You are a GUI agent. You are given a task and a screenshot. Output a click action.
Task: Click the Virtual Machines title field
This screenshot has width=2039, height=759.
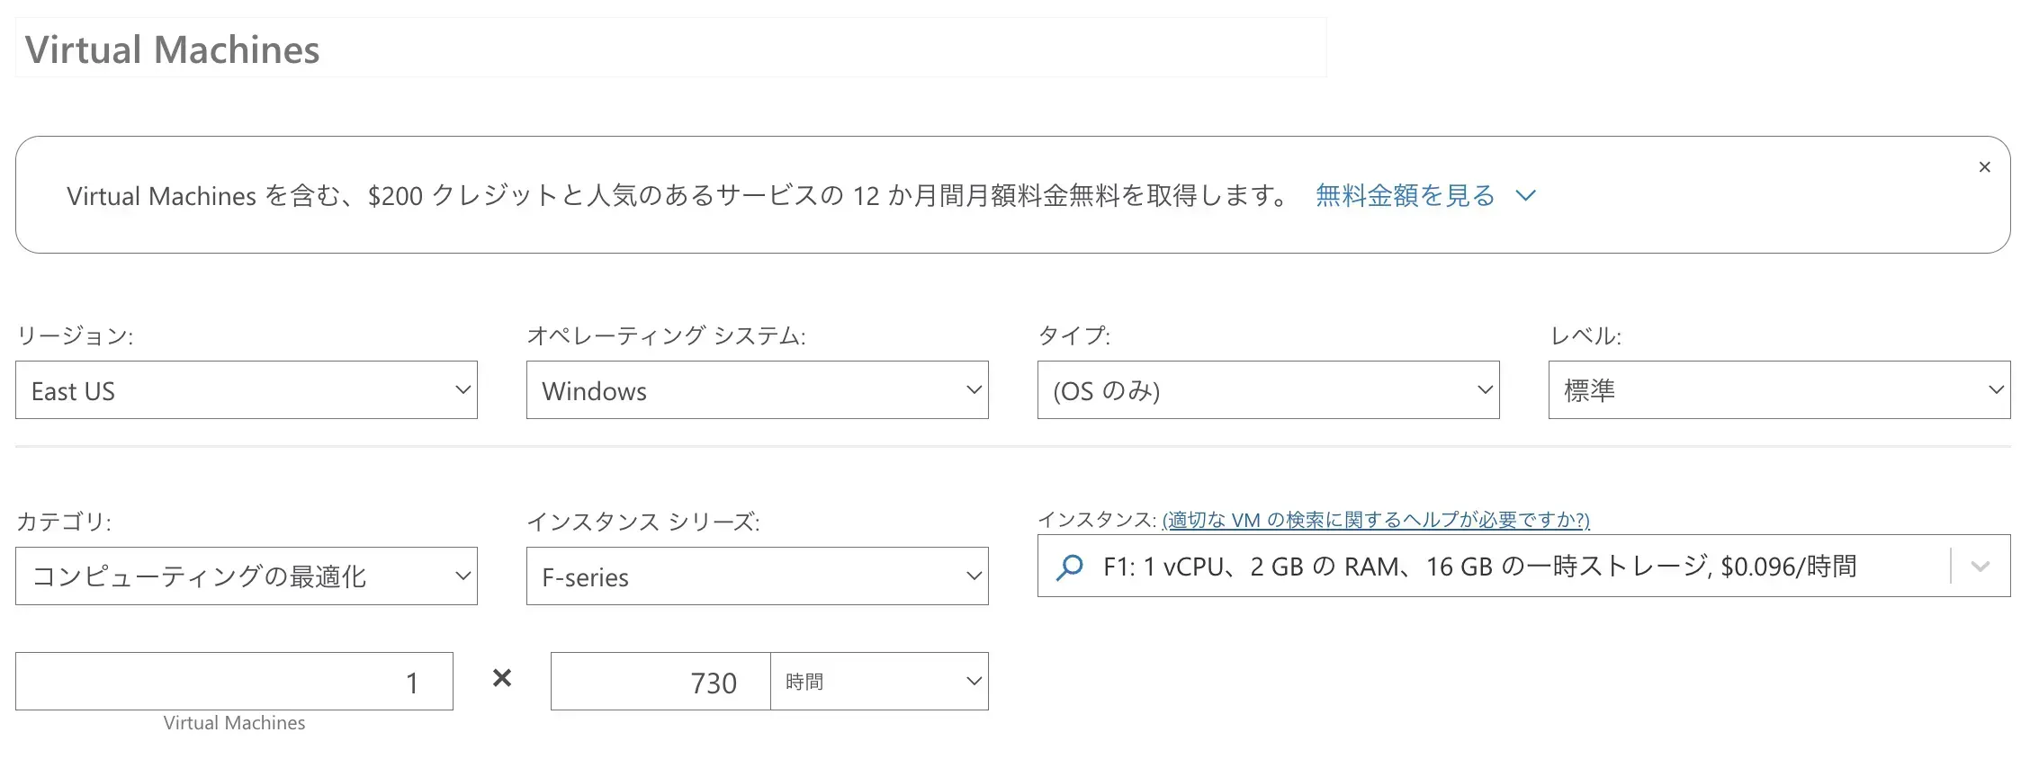[670, 49]
